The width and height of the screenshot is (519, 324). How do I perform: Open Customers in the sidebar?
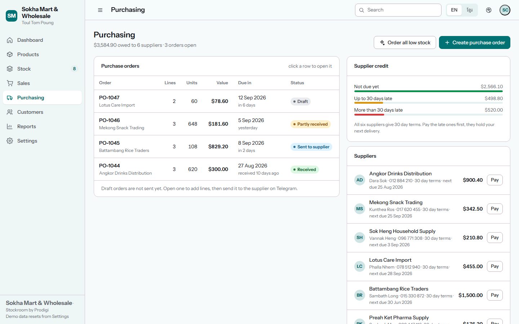click(x=43, y=112)
